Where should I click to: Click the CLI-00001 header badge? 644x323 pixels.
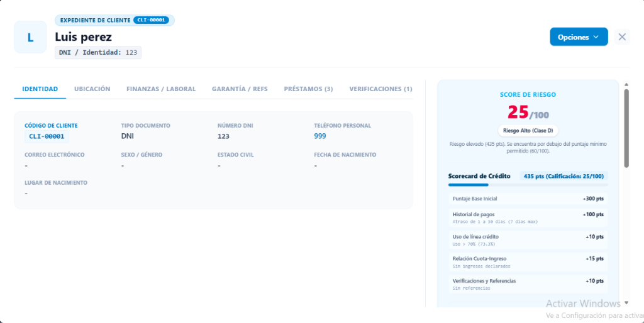coord(151,20)
